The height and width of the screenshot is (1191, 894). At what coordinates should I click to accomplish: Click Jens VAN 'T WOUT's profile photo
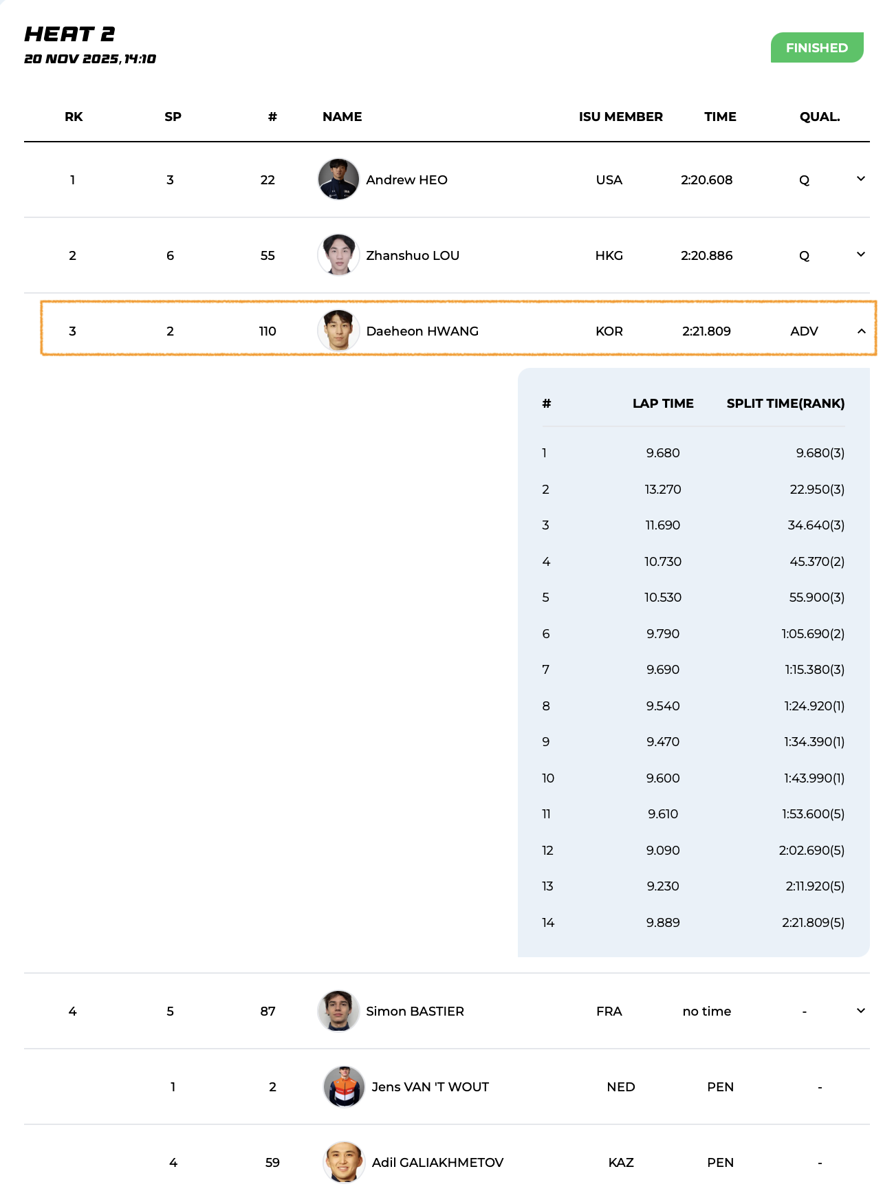(344, 1086)
